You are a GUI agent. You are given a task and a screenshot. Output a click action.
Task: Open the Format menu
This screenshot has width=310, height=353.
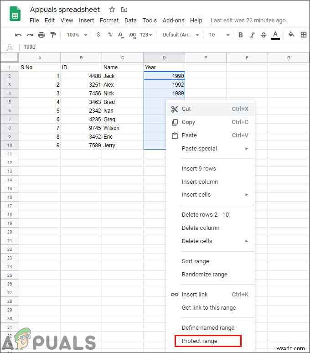[109, 21]
